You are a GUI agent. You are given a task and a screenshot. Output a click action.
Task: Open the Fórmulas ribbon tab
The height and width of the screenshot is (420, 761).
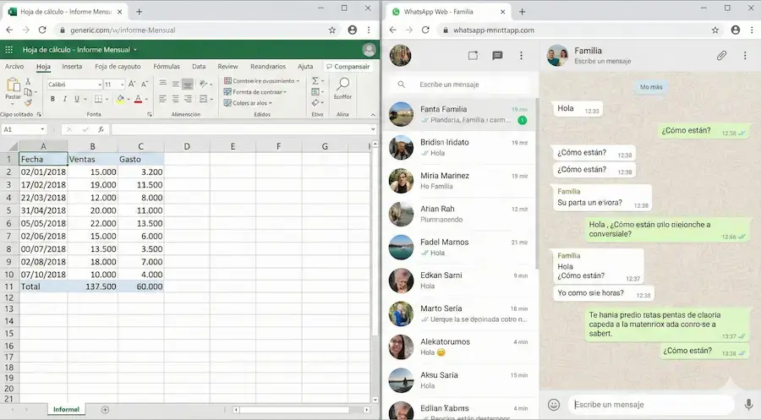[x=167, y=67]
